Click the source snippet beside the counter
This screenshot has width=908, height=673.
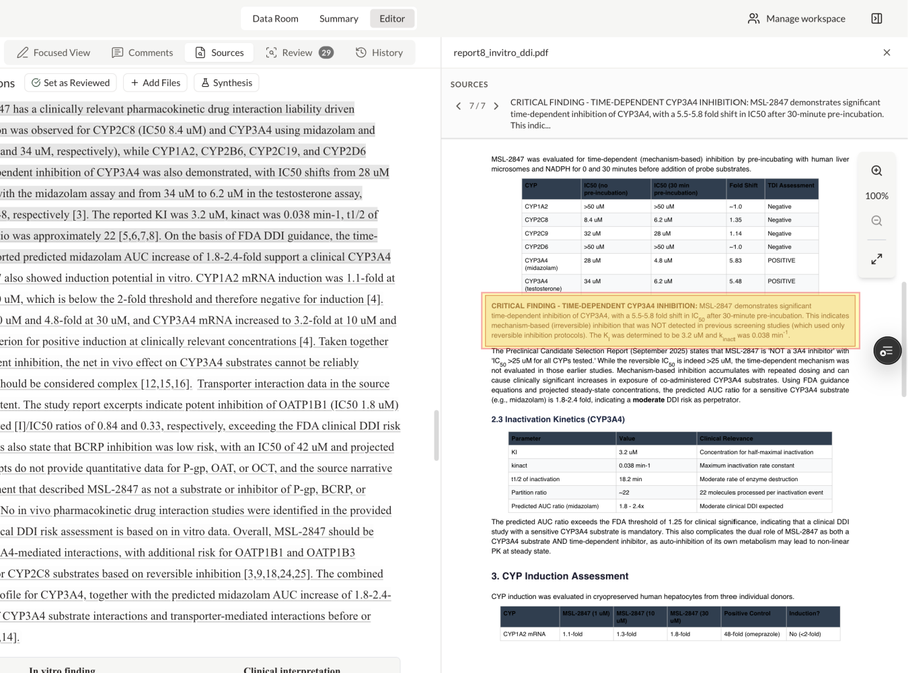click(697, 114)
